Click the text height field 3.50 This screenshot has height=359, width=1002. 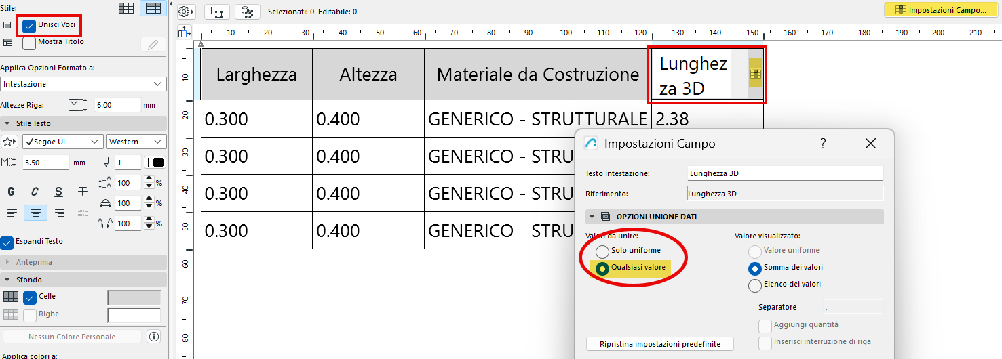pyautogui.click(x=45, y=163)
